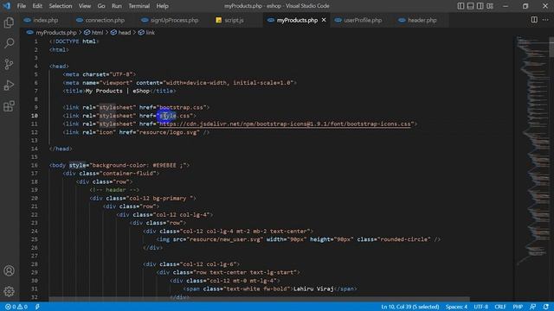This screenshot has height=311, width=554.
Task: Toggle Panel layout icon in title bar
Action: click(470, 6)
